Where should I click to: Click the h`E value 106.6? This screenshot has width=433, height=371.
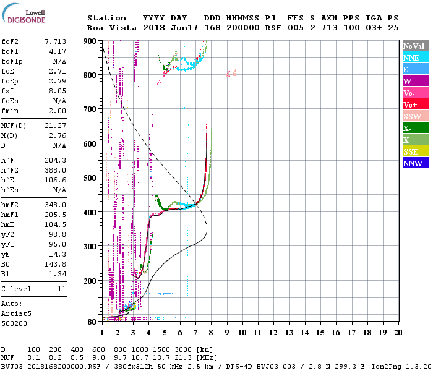56,180
